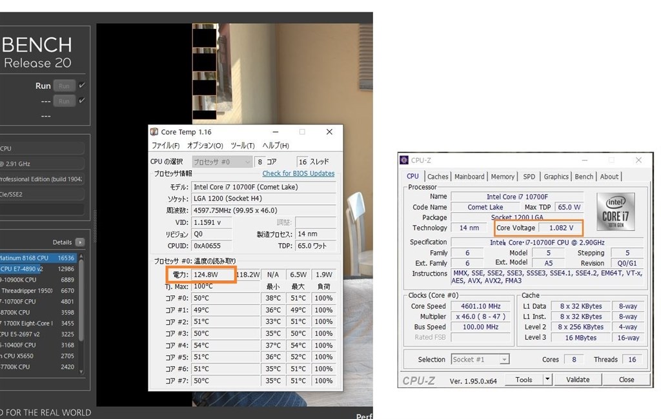The width and height of the screenshot is (661, 419).
Task: Open the オプション(O) menu in Core Temp
Action: (x=205, y=145)
